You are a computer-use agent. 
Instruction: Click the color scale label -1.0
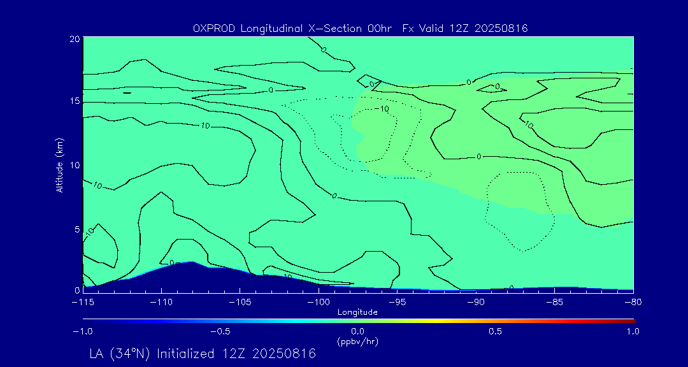coord(82,331)
